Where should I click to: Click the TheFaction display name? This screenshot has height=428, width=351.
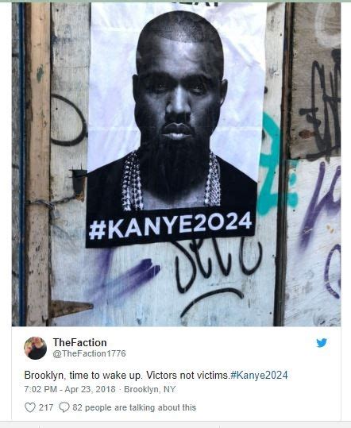click(79, 342)
